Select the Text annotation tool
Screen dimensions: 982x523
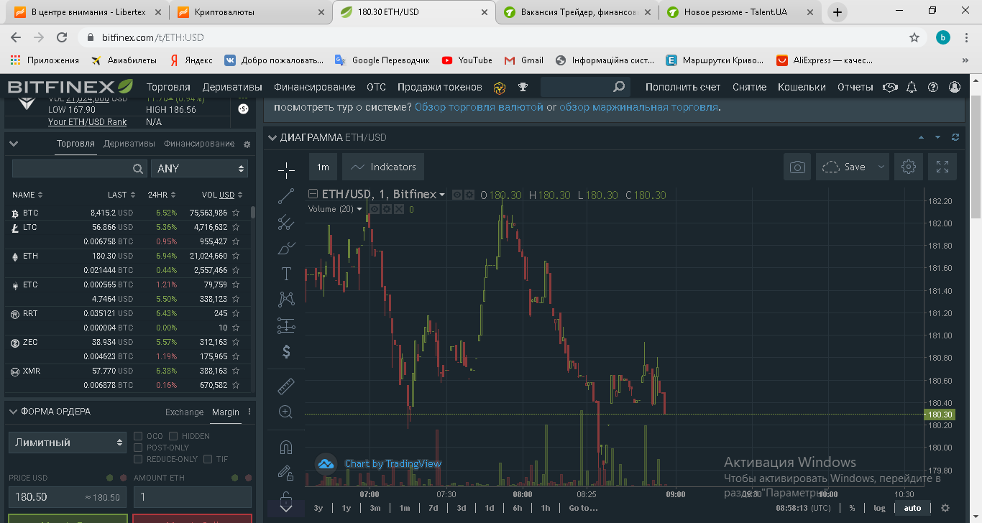[286, 274]
